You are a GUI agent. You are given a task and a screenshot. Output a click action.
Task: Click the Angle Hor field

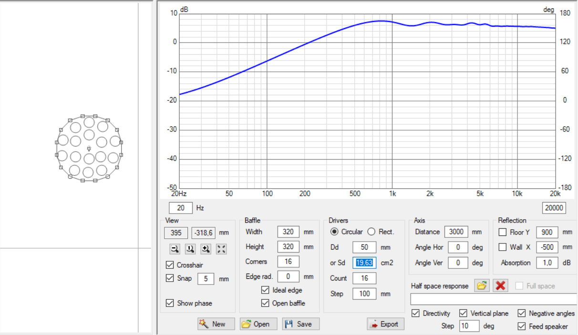458,247
